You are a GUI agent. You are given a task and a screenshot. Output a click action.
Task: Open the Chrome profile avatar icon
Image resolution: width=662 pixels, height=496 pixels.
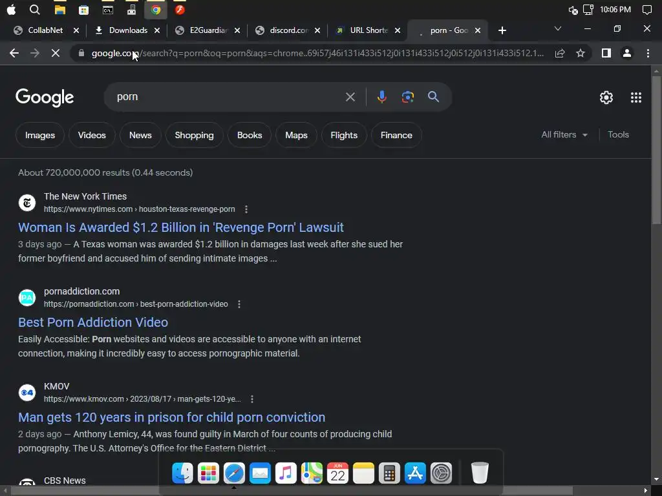pos(627,53)
